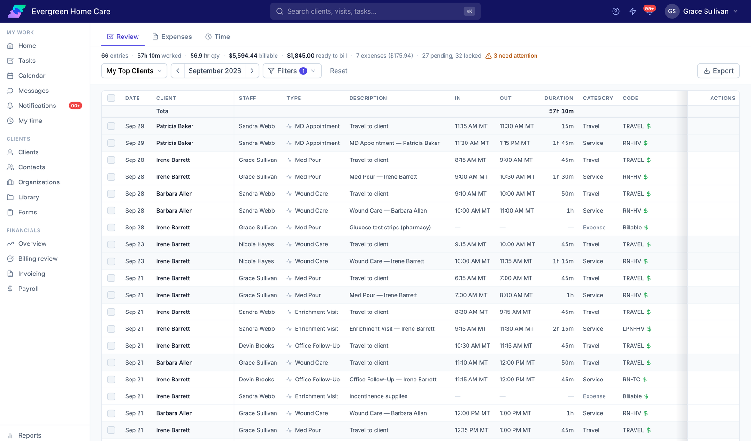751x441 pixels.
Task: Click dollar icon beside LPN-HV code
Action: coord(649,329)
